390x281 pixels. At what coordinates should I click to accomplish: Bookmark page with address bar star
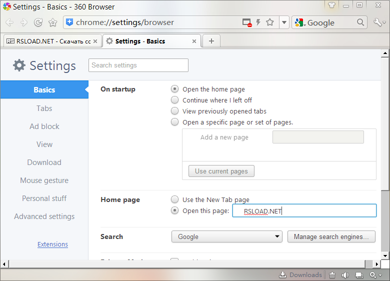pyautogui.click(x=270, y=22)
